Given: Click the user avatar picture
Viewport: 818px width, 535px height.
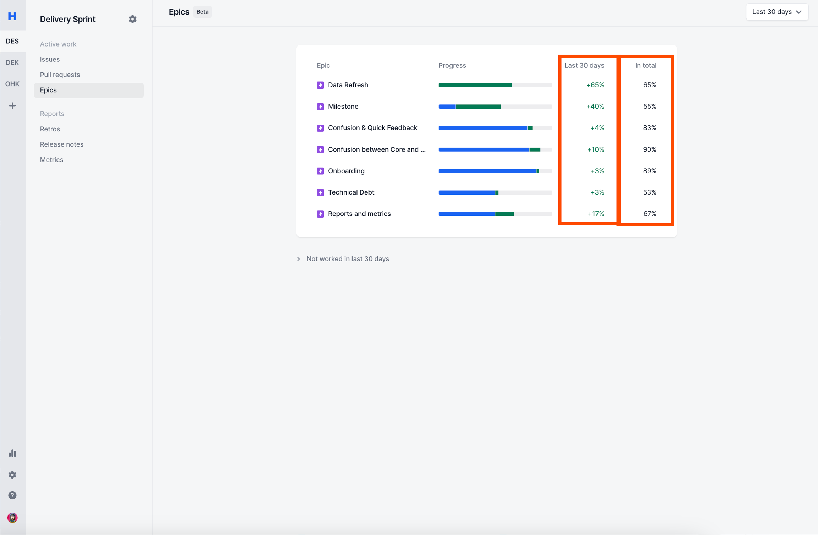Looking at the screenshot, I should (12, 517).
